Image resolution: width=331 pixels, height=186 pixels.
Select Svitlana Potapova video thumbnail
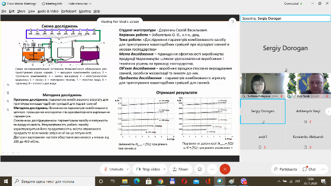263,85
